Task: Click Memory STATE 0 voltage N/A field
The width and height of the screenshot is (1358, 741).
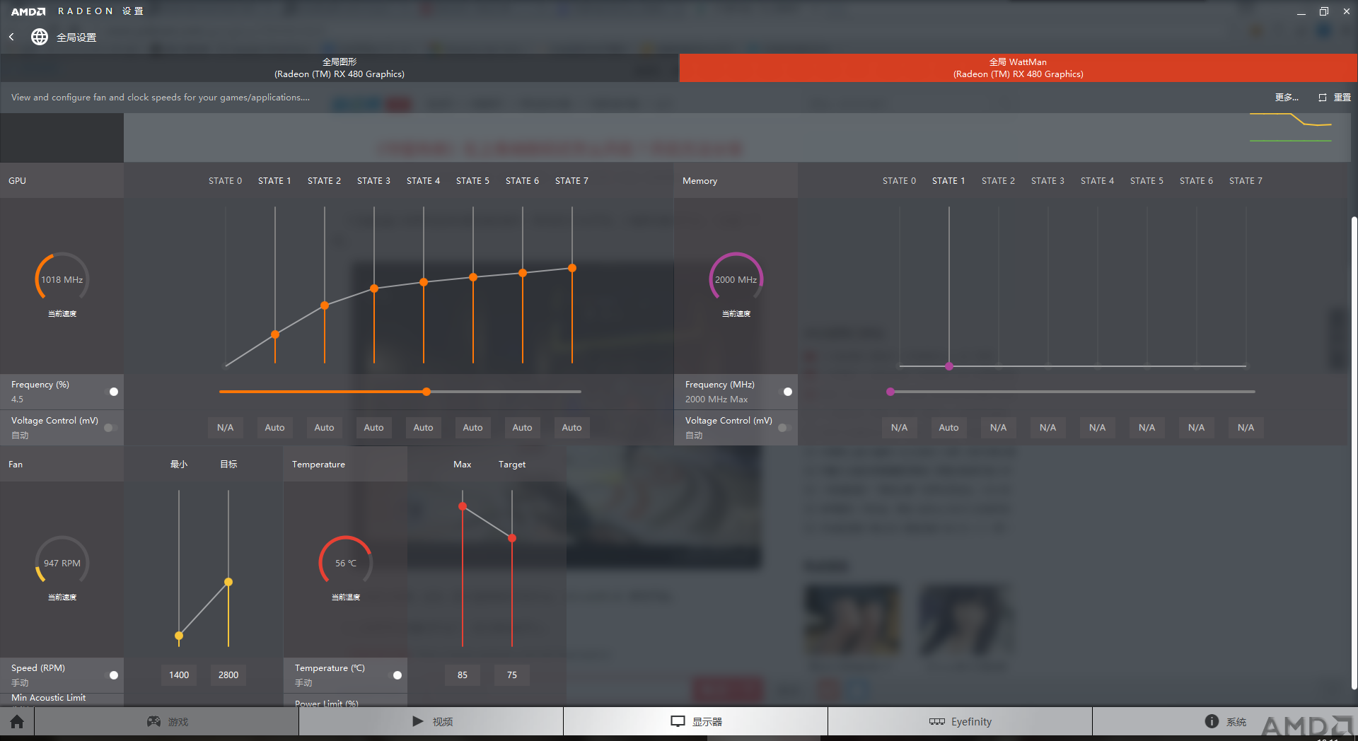Action: tap(899, 428)
